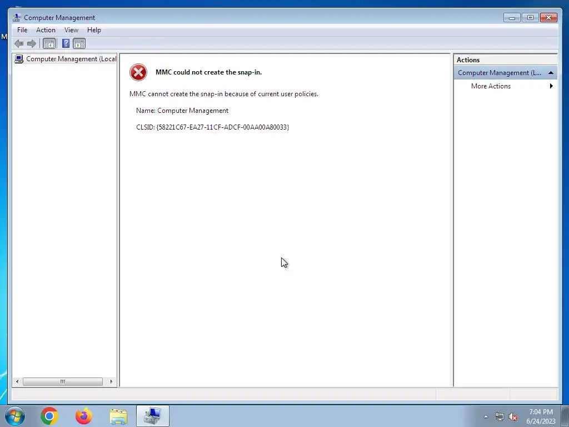Go forward using the toolbar Forward arrow
The image size is (569, 427).
[32, 44]
